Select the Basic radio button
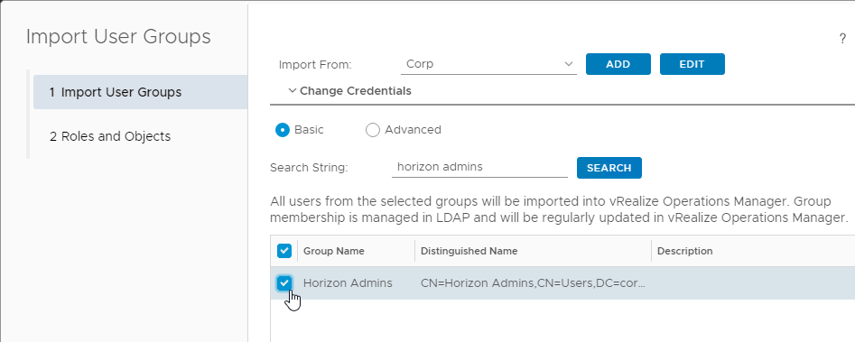The image size is (855, 342). point(282,130)
